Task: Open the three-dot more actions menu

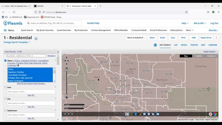Action: tap(216, 37)
